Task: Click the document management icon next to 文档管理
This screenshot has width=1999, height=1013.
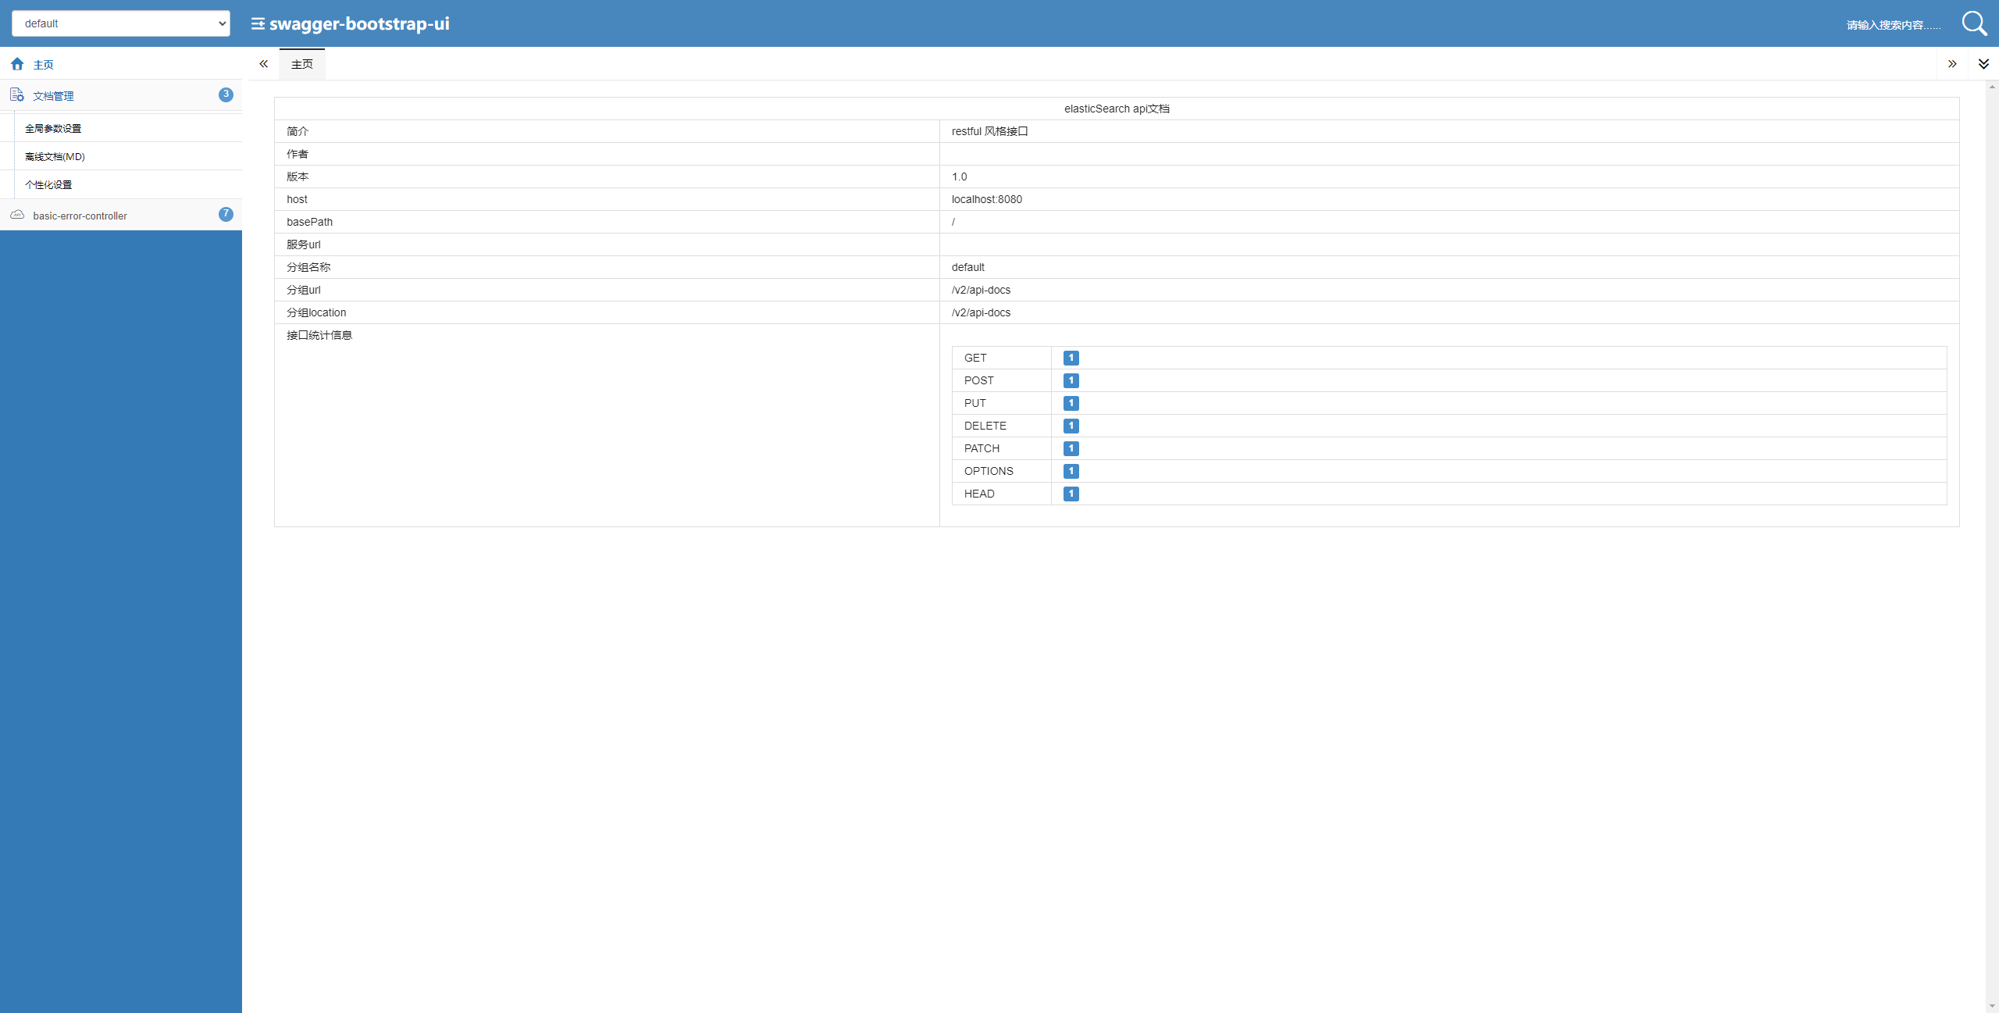Action: (x=17, y=95)
